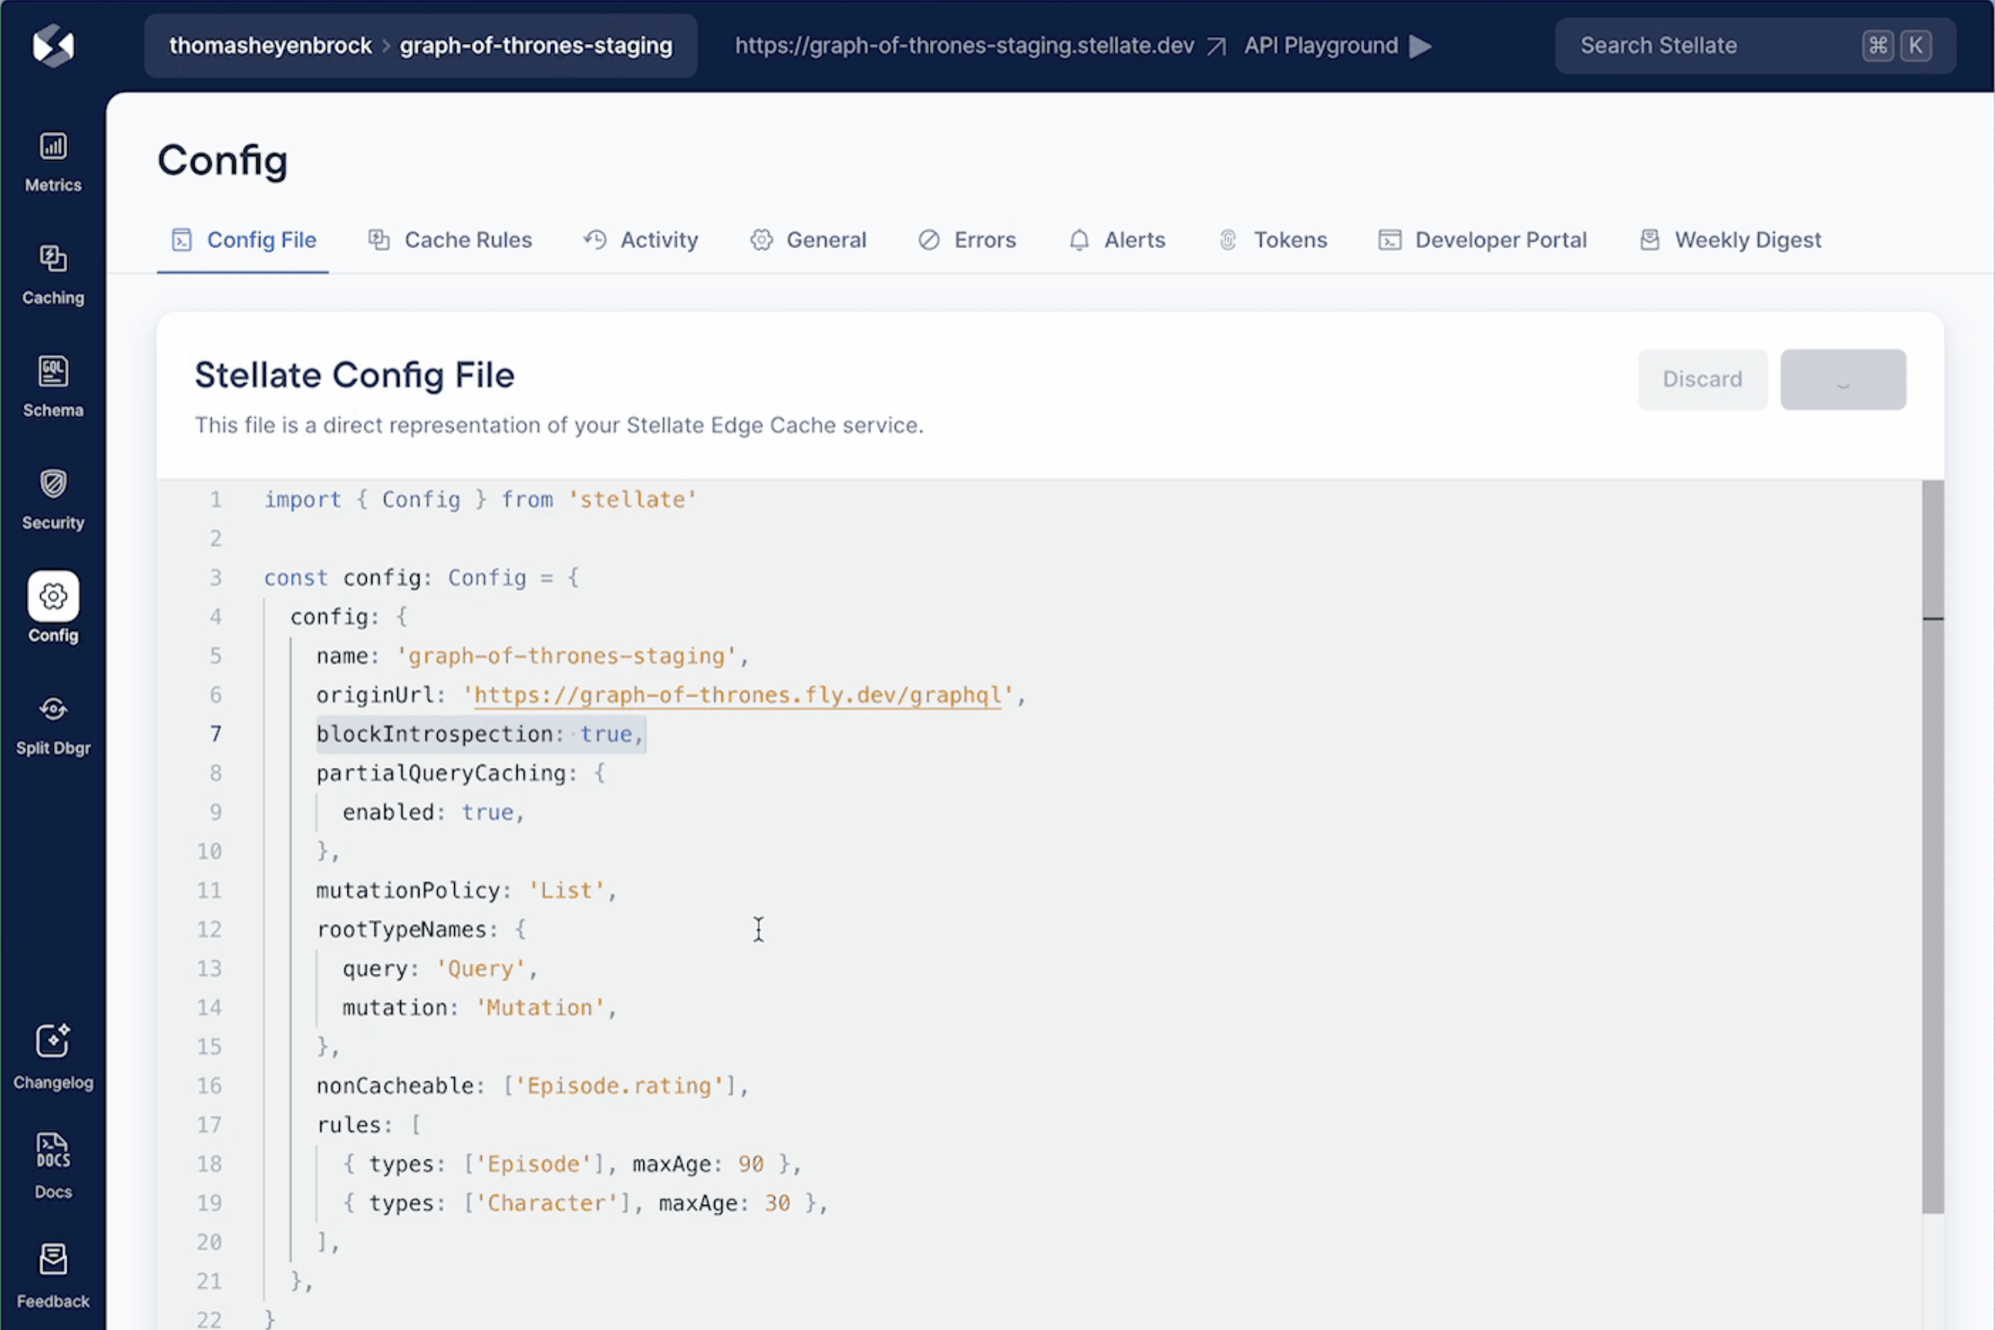This screenshot has height=1330, width=1995.
Task: Click the Stellate logo icon
Action: point(53,46)
